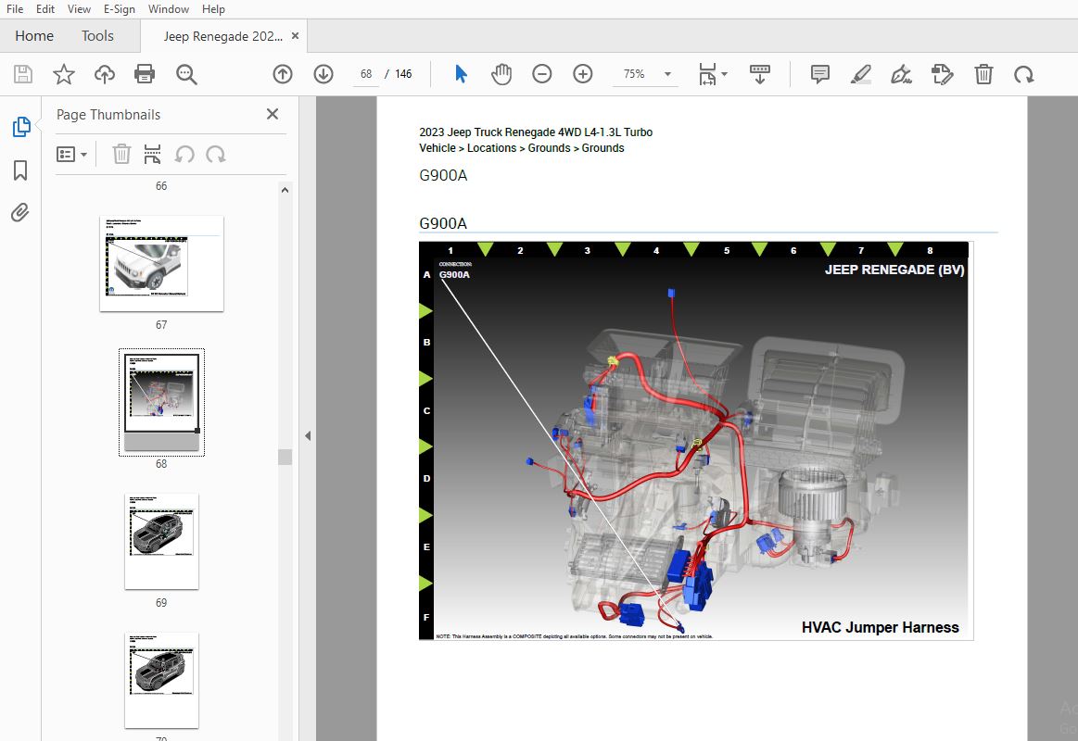
Task: Open the View menu
Action: (x=79, y=9)
